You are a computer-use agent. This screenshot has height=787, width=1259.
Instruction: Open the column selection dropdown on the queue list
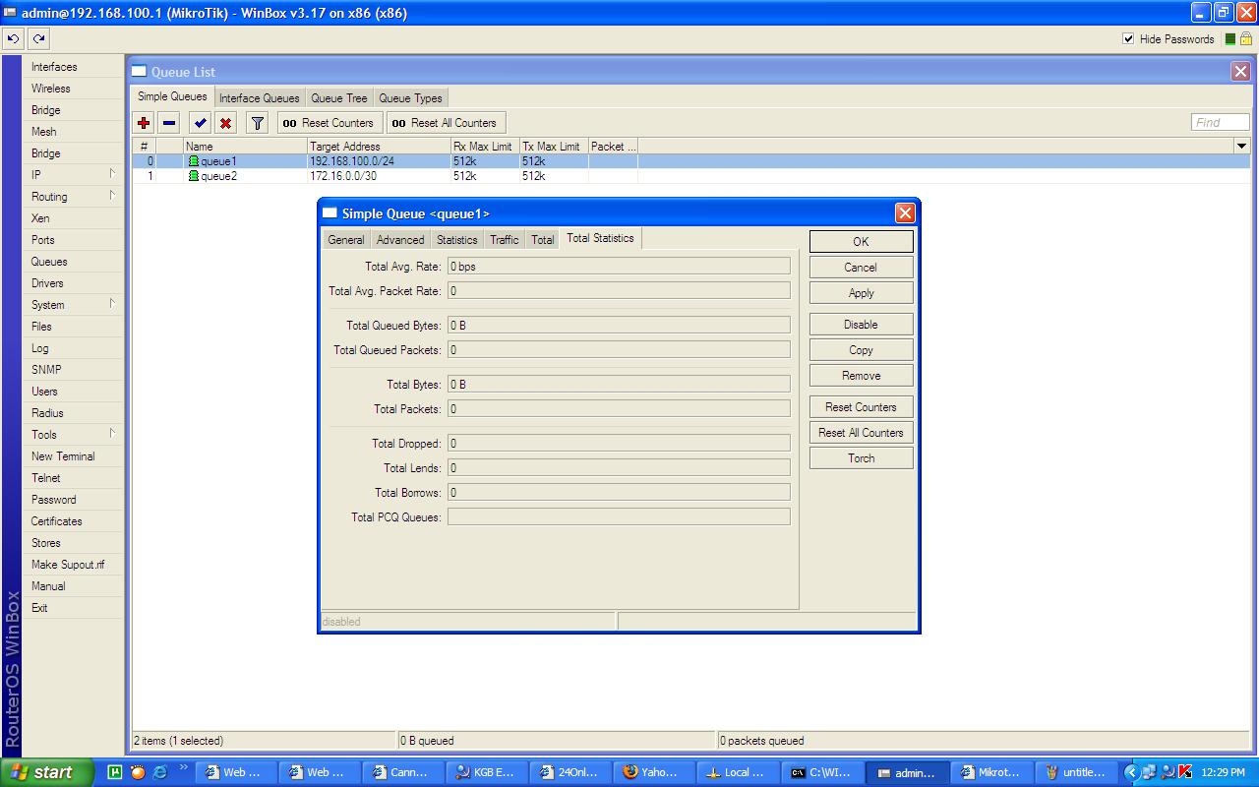pyautogui.click(x=1240, y=146)
